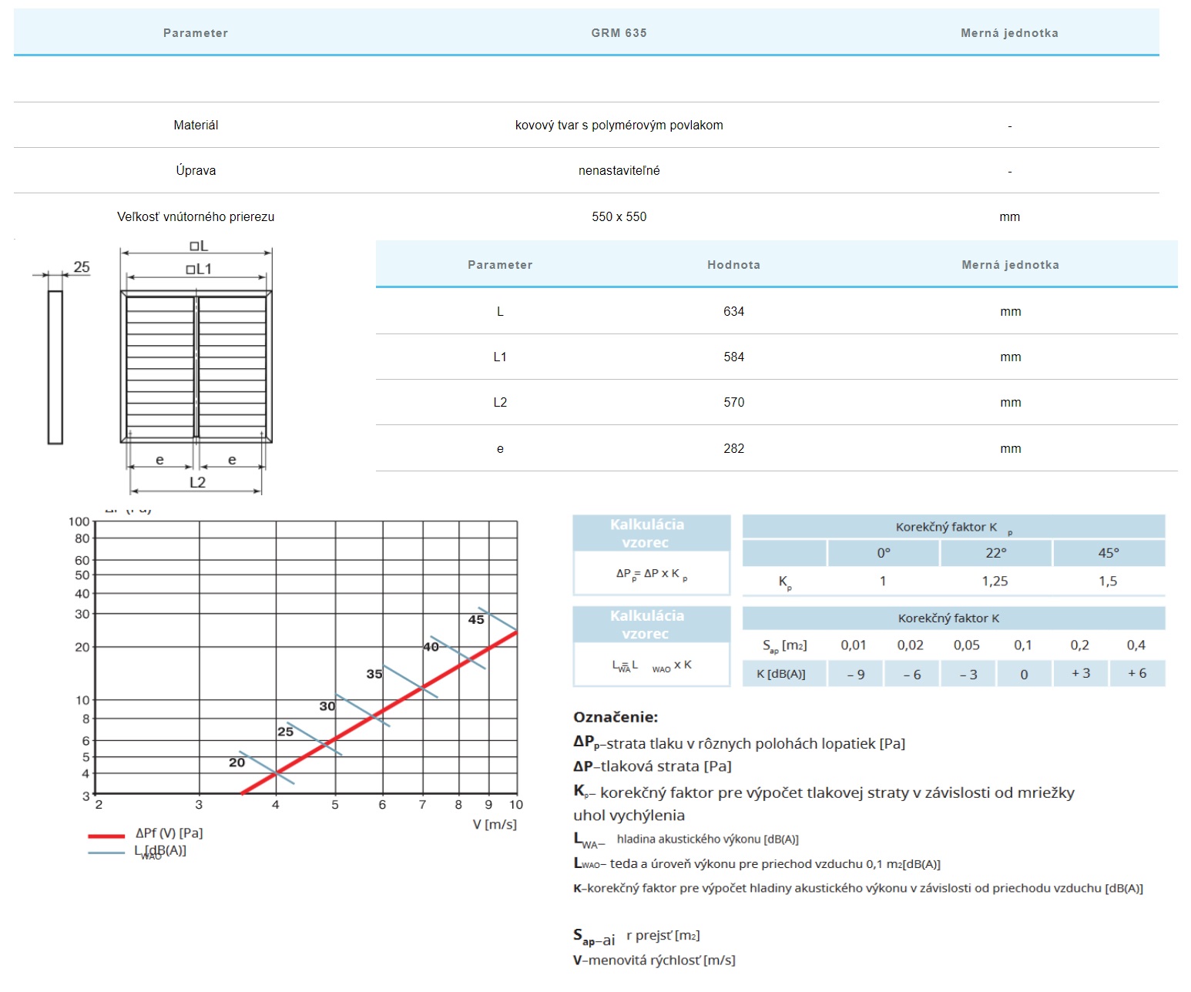This screenshot has height=992, width=1191.
Task: Click the blue LWAO legend line
Action: tap(106, 853)
